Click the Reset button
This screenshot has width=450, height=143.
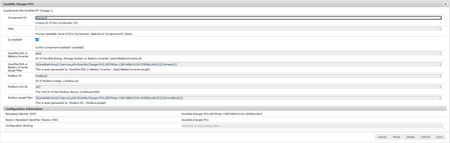click(x=396, y=137)
